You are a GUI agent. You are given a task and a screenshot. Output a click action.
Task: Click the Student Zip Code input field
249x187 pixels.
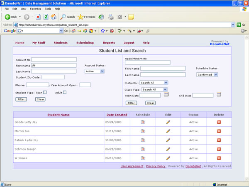coord(53,77)
